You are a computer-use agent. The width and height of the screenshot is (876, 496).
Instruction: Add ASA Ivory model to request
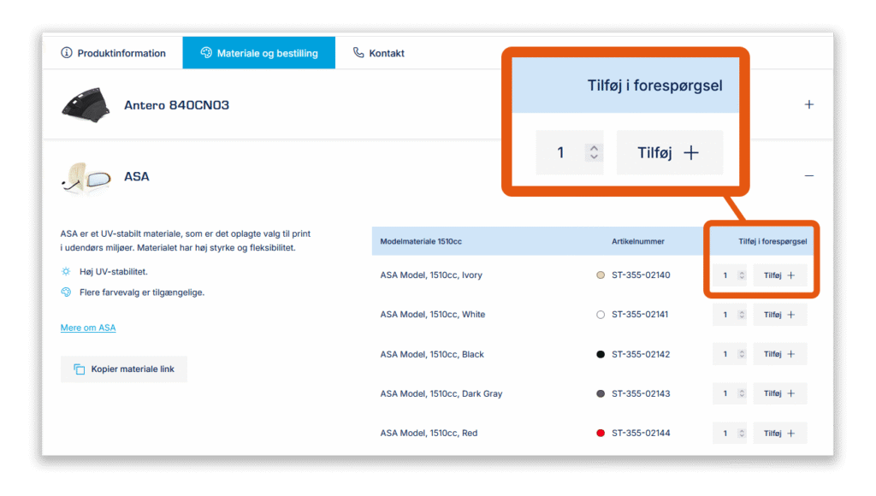779,275
